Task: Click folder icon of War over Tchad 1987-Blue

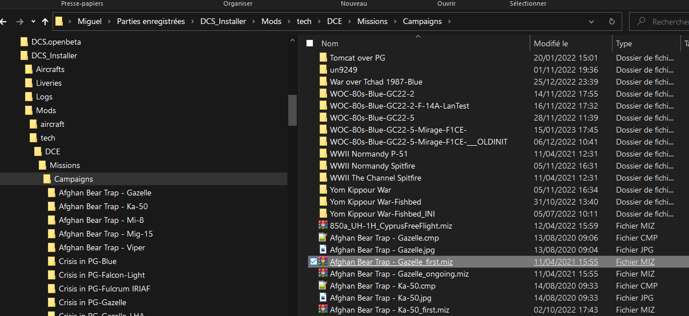Action: 323,82
